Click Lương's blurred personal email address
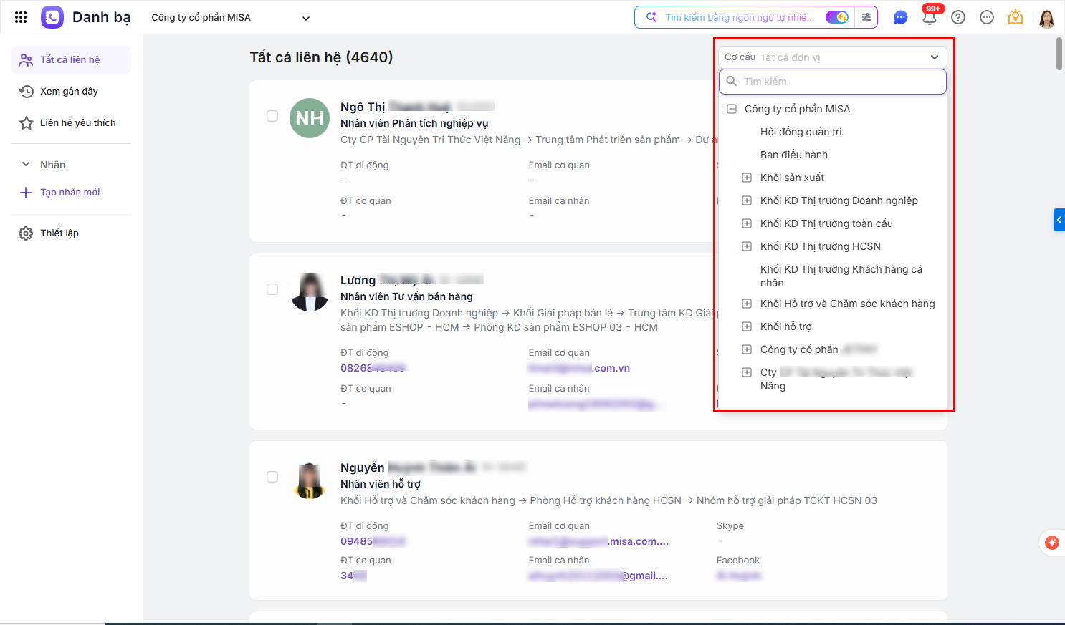 (595, 404)
